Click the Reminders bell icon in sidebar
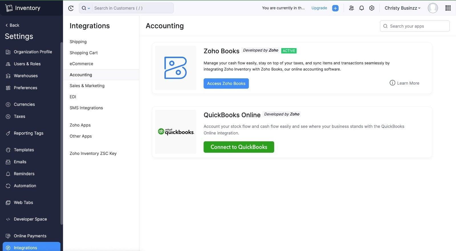 pyautogui.click(x=8, y=174)
